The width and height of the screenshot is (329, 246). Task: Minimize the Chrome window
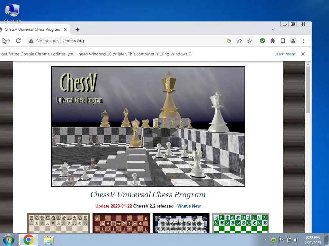coord(285,24)
